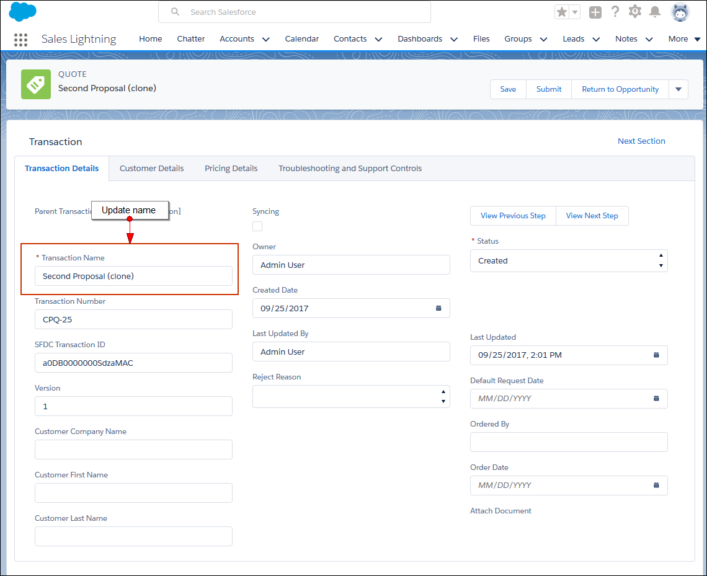707x576 pixels.
Task: Click the Submit button
Action: (549, 89)
